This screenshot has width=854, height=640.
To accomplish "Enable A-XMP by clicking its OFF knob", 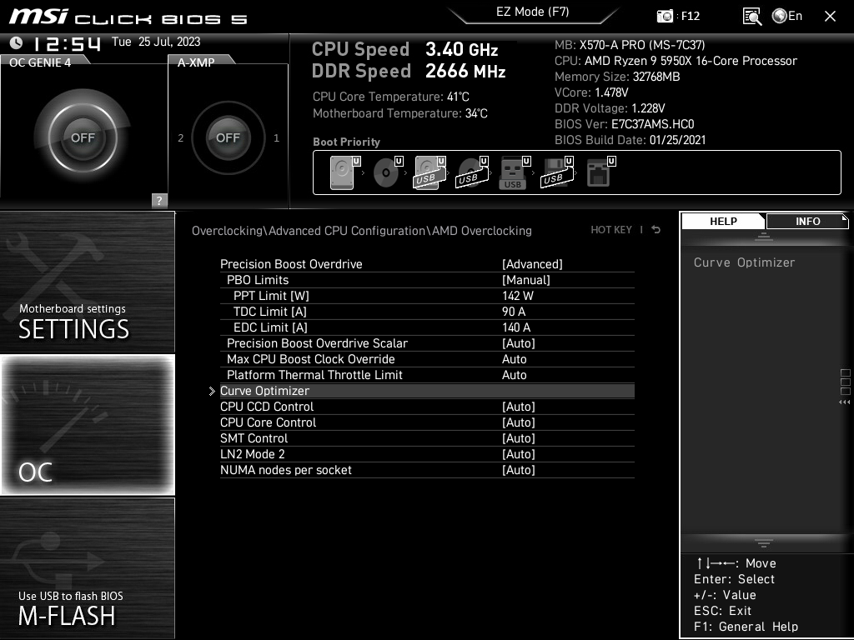I will 228,137.
